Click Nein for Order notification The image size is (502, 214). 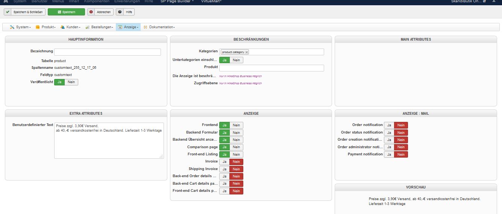pos(401,125)
